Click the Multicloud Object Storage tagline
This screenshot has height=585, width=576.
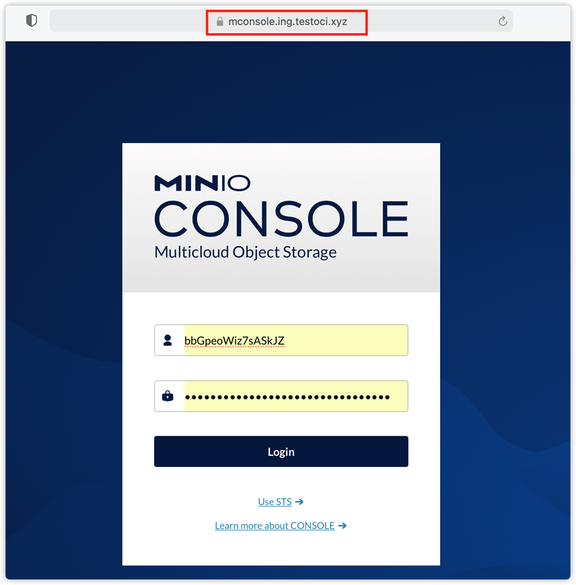coord(246,253)
